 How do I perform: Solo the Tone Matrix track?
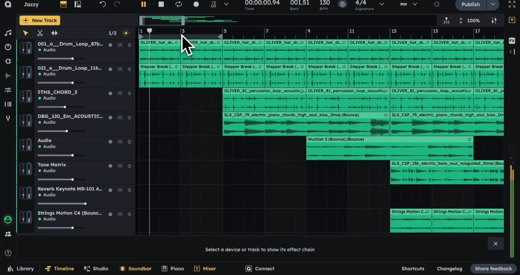pyautogui.click(x=129, y=166)
